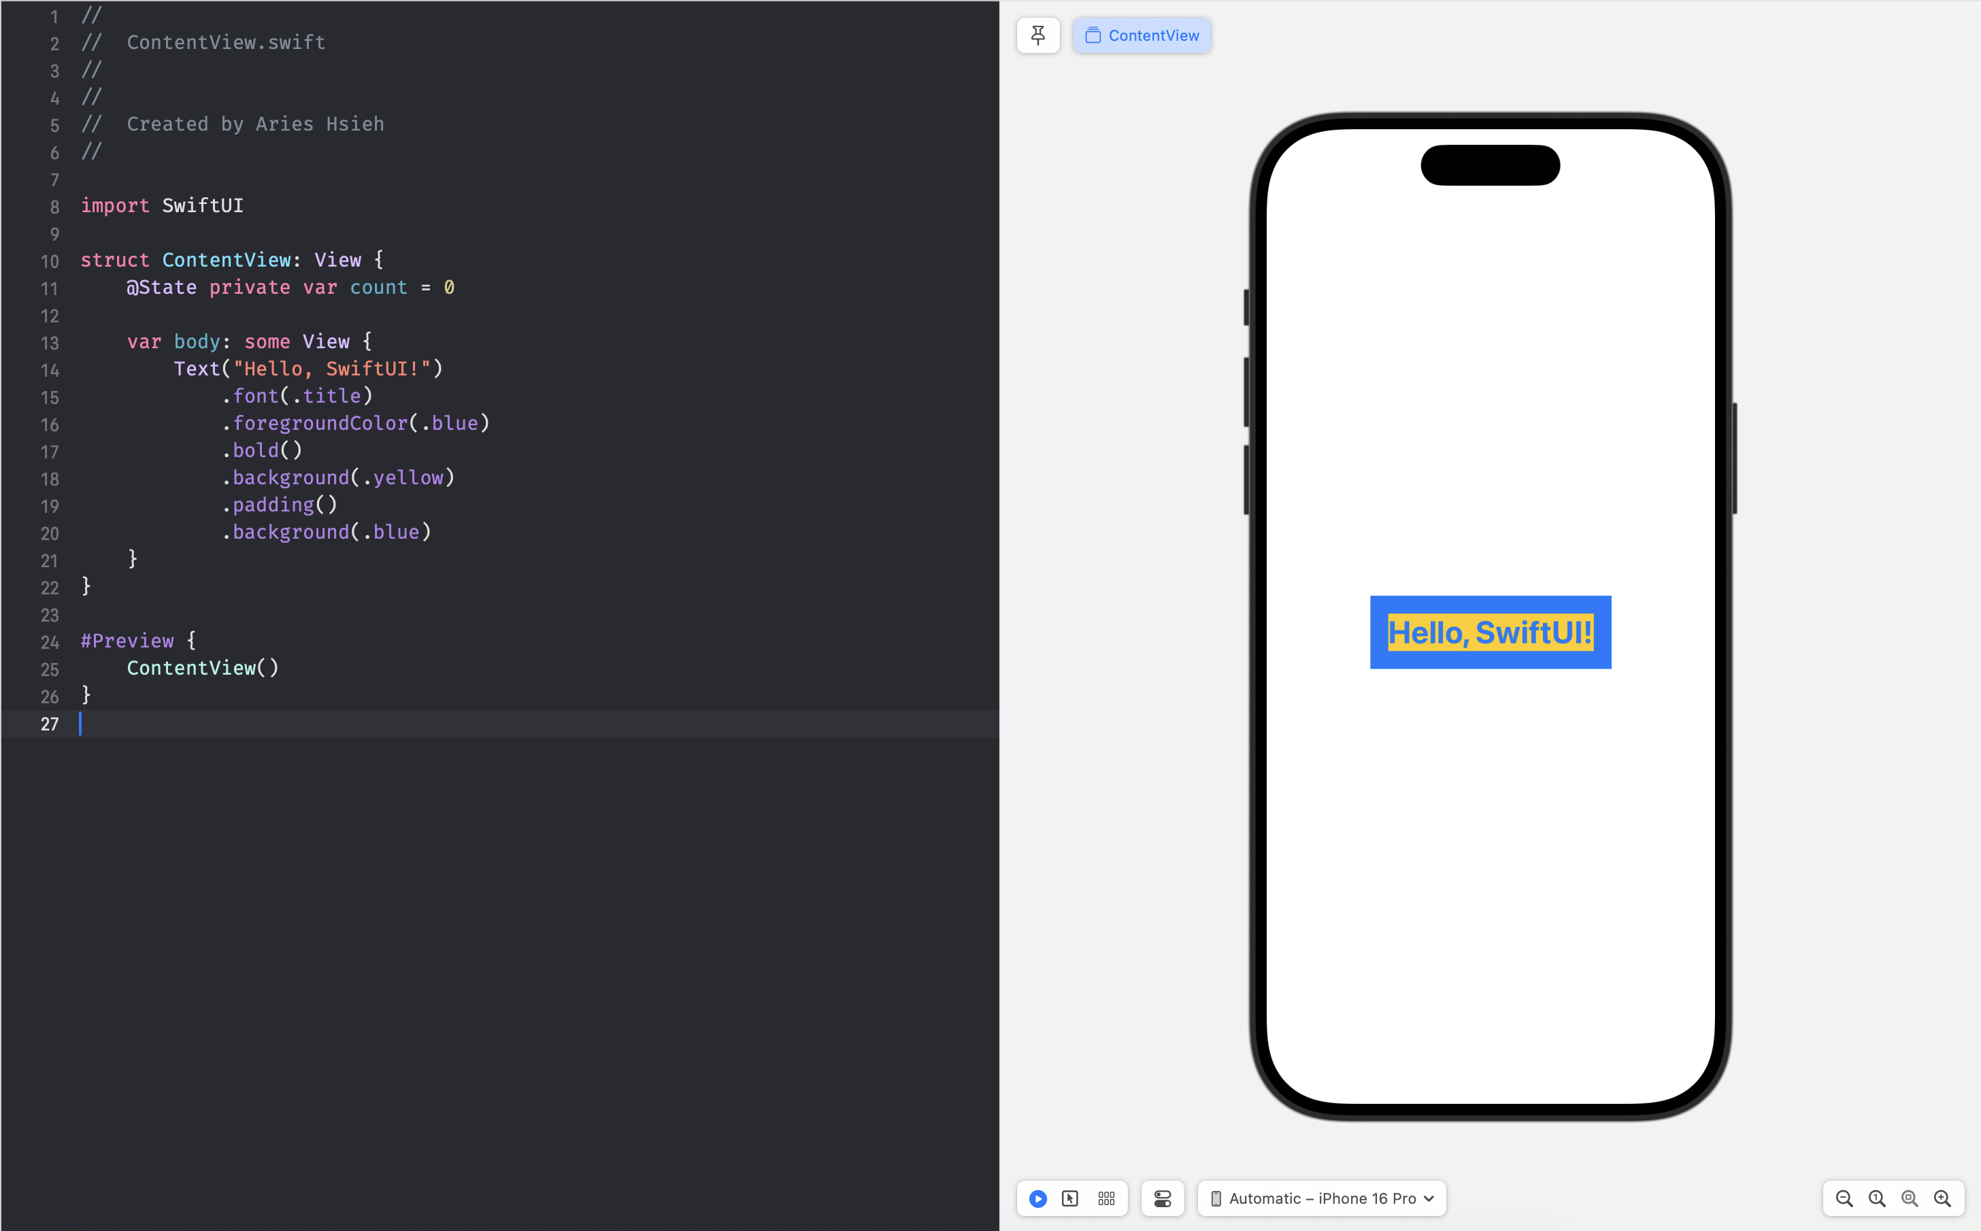The image size is (1981, 1231).
Task: Pin the preview canvas
Action: click(1037, 35)
